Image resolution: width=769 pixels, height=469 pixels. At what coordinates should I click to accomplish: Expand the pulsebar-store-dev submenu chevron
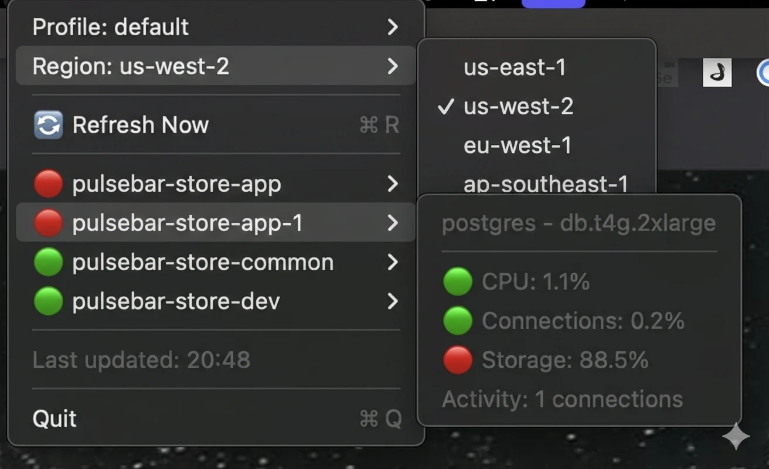393,301
